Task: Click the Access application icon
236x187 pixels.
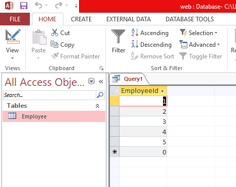Action: pyautogui.click(x=9, y=6)
